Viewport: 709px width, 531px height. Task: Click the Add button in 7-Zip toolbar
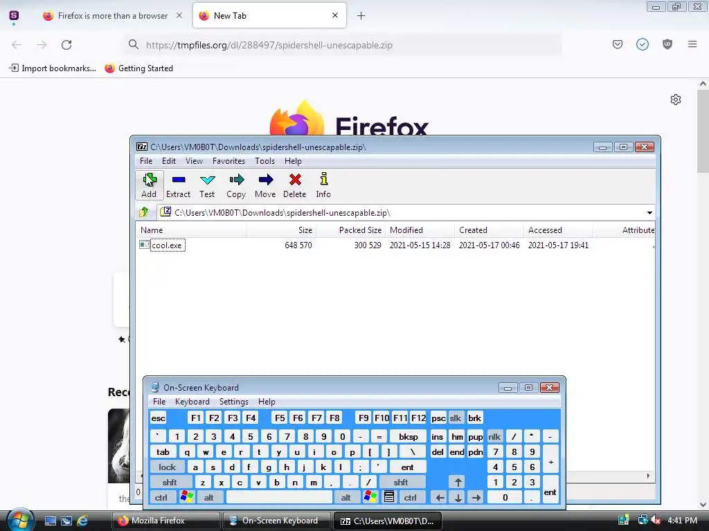pos(149,185)
